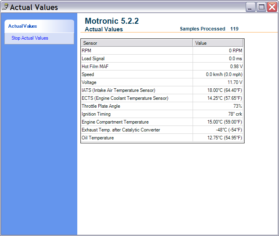Click the Engine Compartment Temperature row
Viewport: 279px width, 236px height.
pyautogui.click(x=137, y=122)
